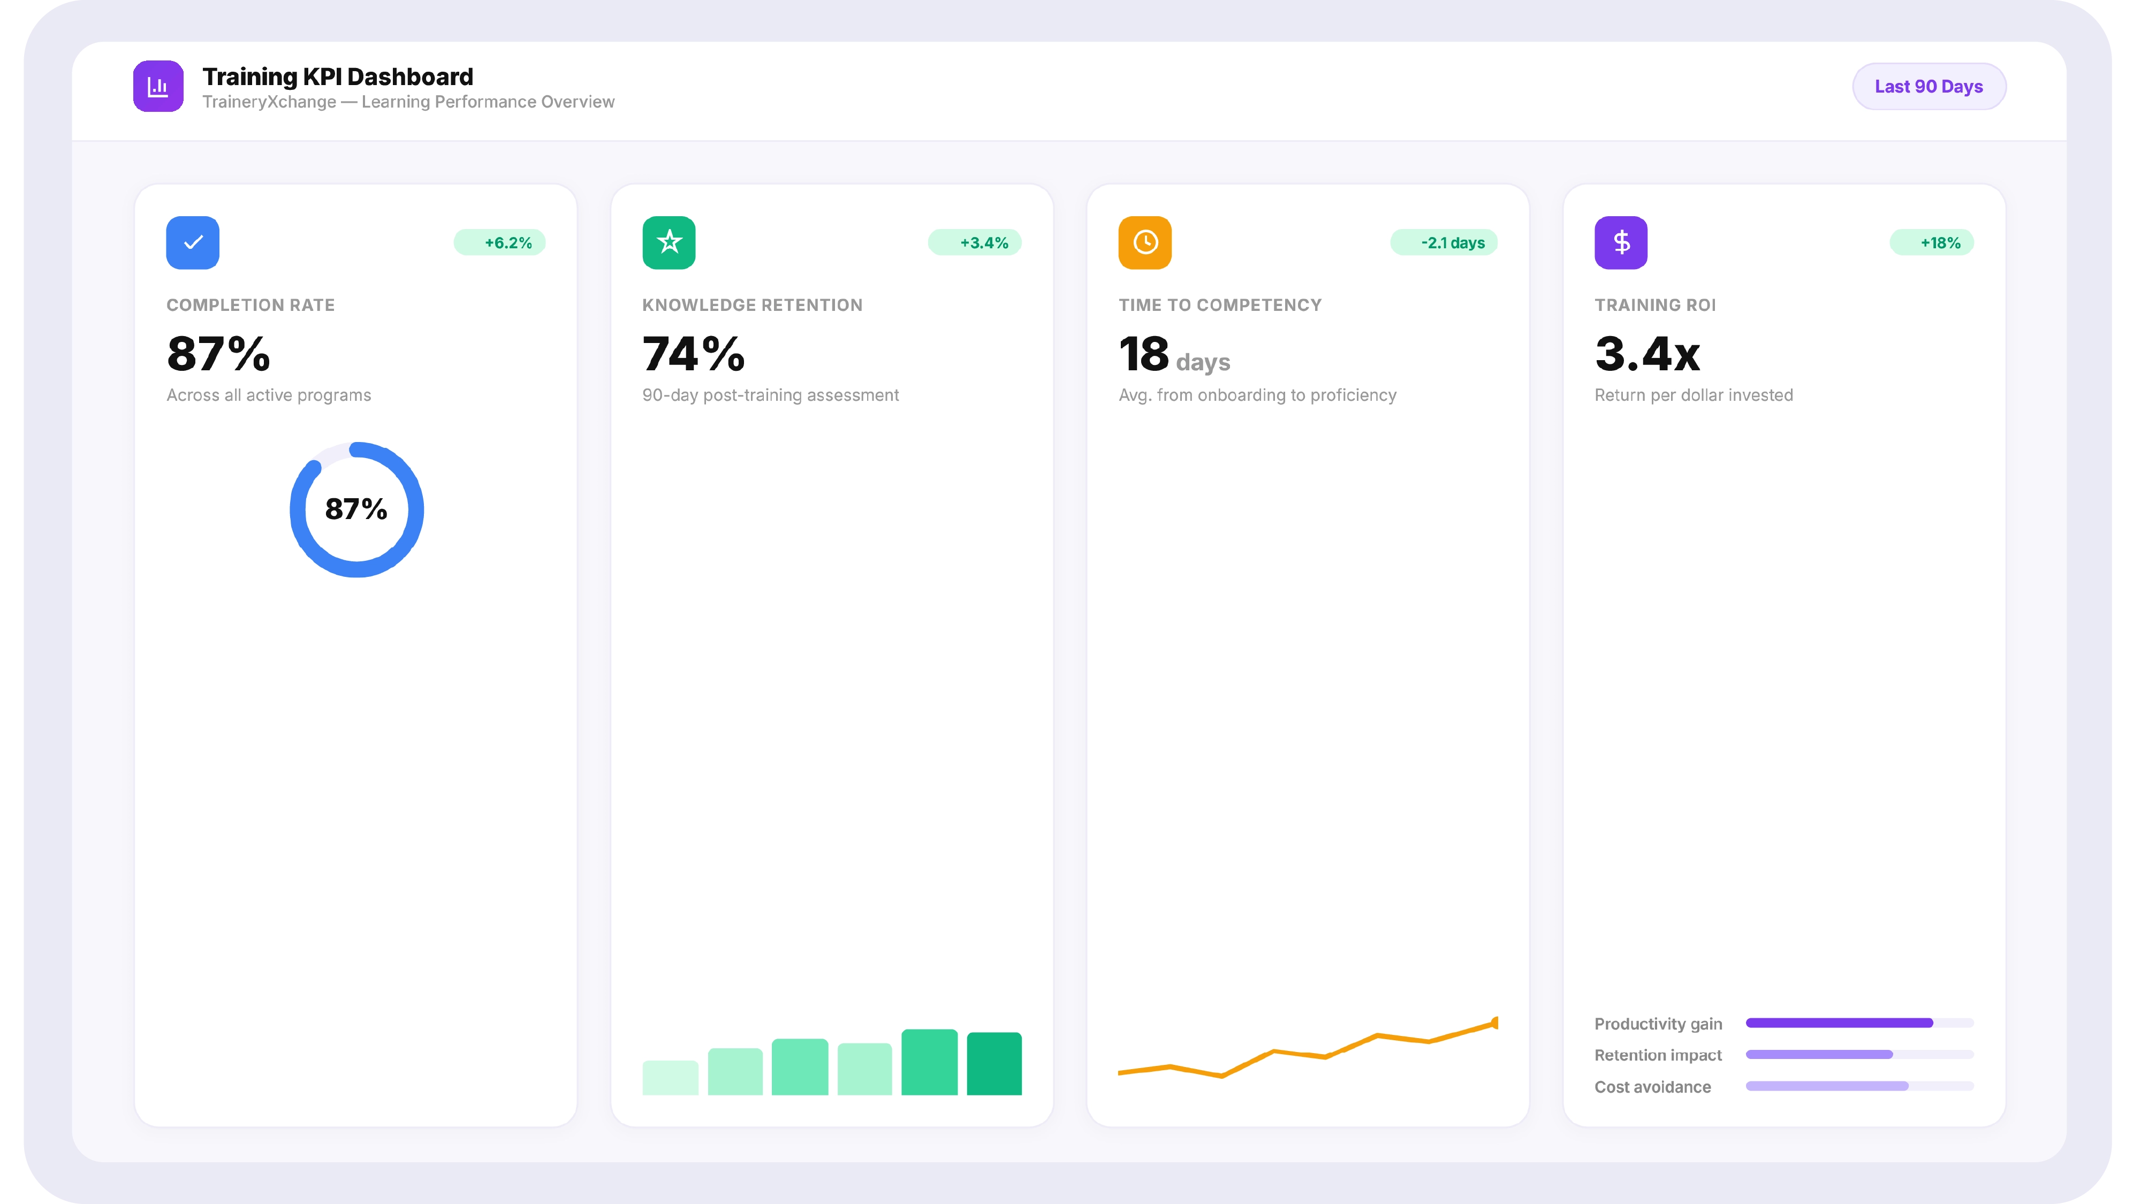Click the 3.4x ROI value
This screenshot has height=1204, width=2141.
1647,353
